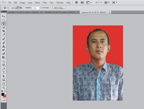Select the Horizontal Type tool
This screenshot has width=144, height=109.
(x=4, y=73)
